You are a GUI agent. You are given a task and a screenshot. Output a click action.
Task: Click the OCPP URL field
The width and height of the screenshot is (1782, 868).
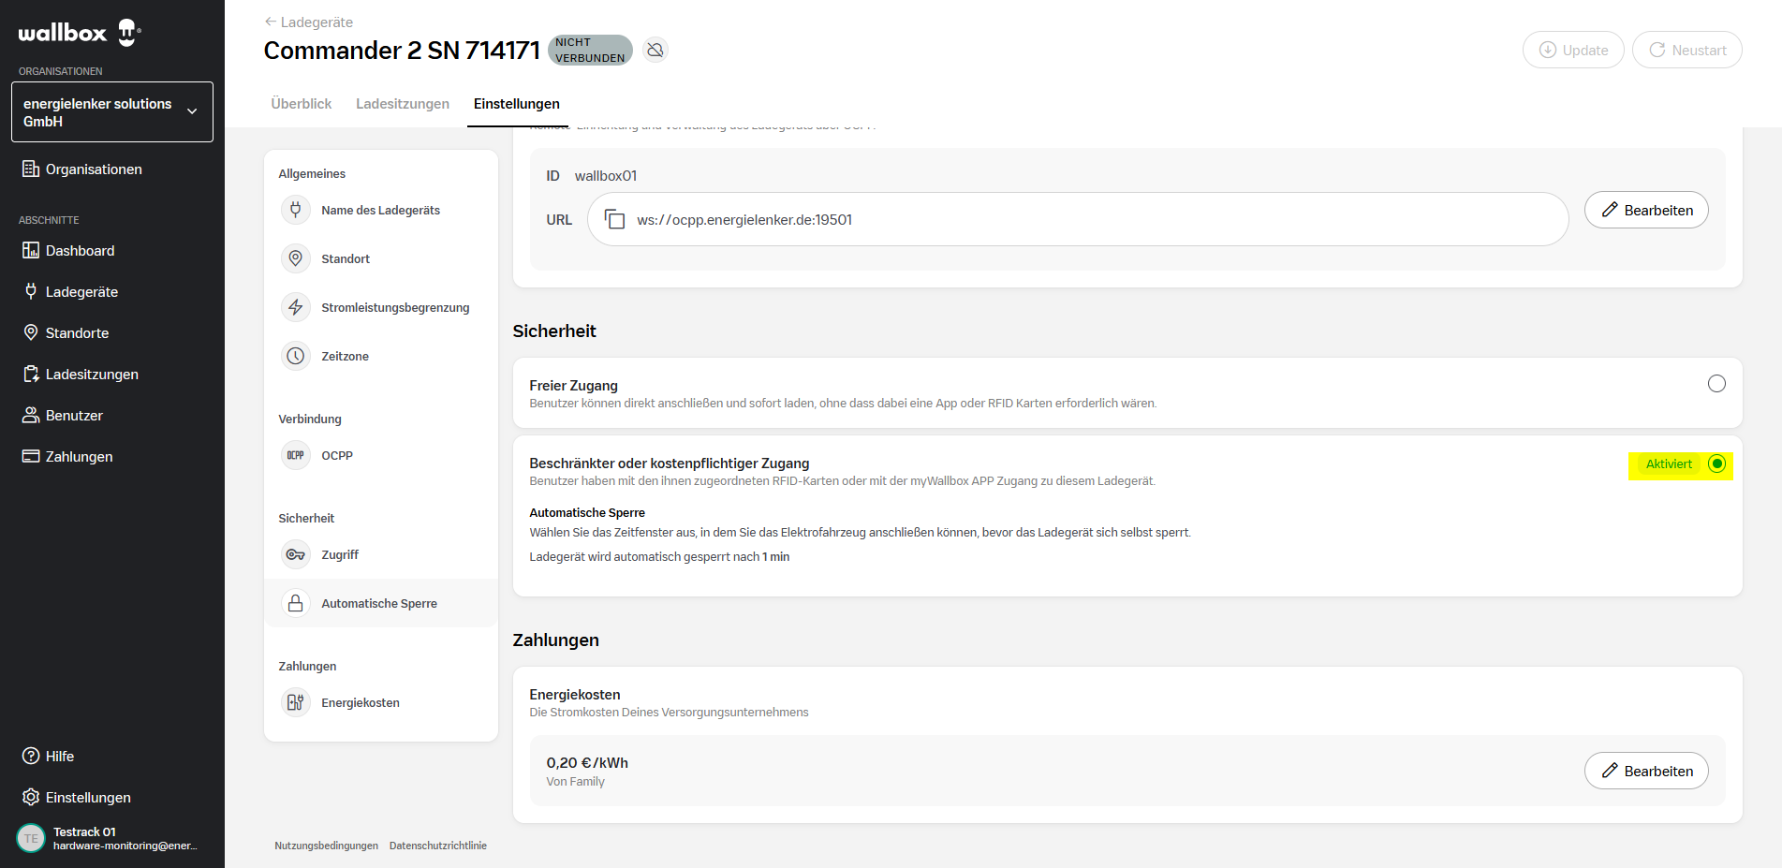(1078, 219)
